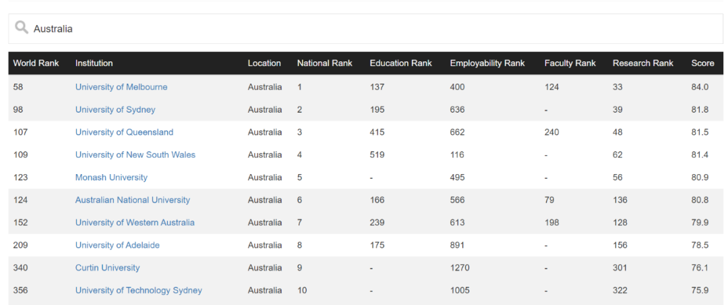Viewport: 728px width, 305px height.
Task: Open University of New South Wales link
Action: (135, 155)
